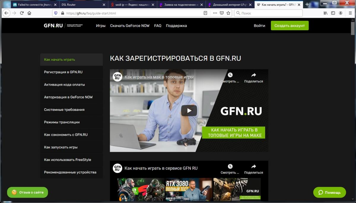
Task: Click the Войти login link
Action: 260,26
